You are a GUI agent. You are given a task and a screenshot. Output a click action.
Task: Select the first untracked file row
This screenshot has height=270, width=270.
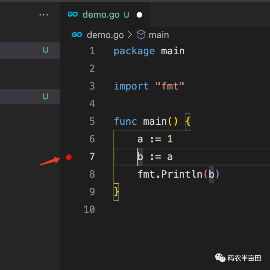click(30, 50)
